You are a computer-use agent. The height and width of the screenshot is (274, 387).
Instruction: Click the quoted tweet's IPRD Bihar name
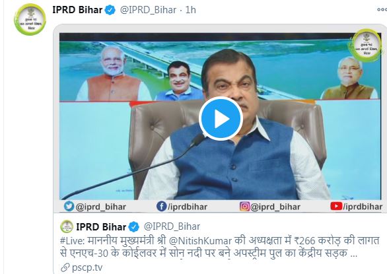[101, 226]
